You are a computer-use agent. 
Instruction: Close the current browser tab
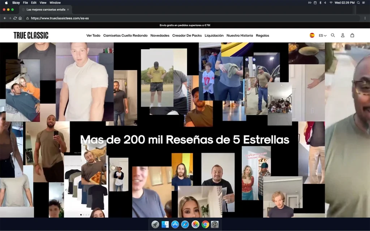pyautogui.click(x=68, y=9)
